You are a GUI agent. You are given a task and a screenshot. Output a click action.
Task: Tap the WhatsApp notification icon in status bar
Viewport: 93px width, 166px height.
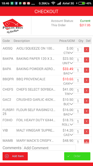(x=20, y=3)
